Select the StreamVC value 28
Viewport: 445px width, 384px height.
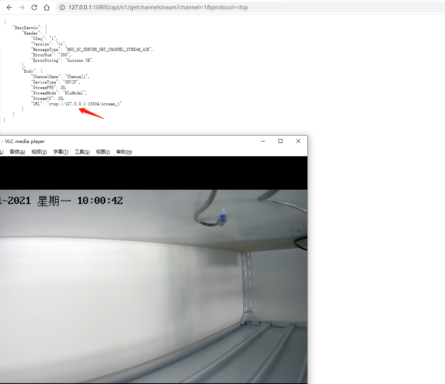60,99
